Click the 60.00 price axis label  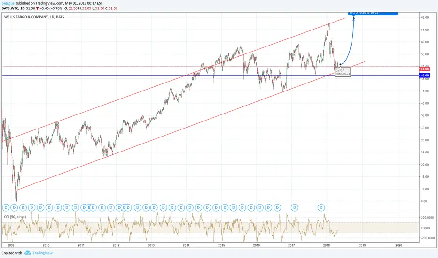[x=424, y=42]
